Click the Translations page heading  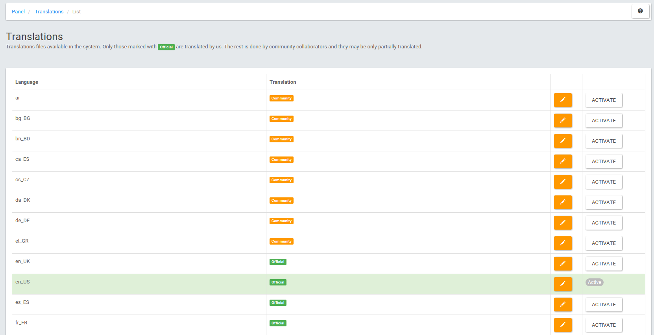click(x=35, y=37)
